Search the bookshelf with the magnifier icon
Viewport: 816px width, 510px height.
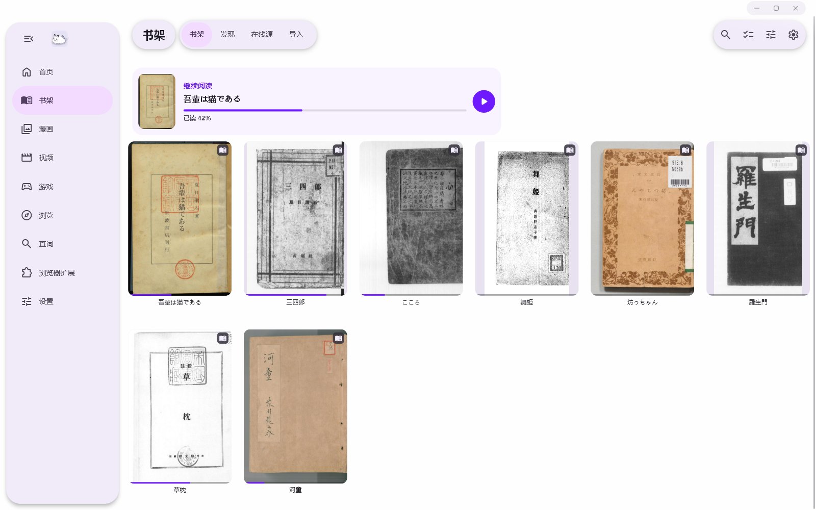[x=725, y=35]
